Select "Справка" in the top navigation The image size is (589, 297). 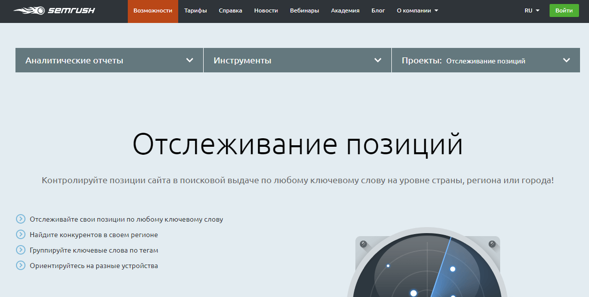pyautogui.click(x=230, y=10)
